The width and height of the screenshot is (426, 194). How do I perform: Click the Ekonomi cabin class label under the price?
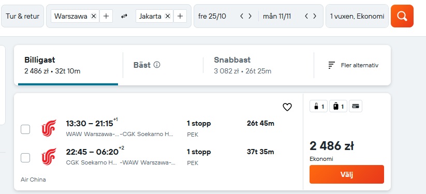coord(321,159)
